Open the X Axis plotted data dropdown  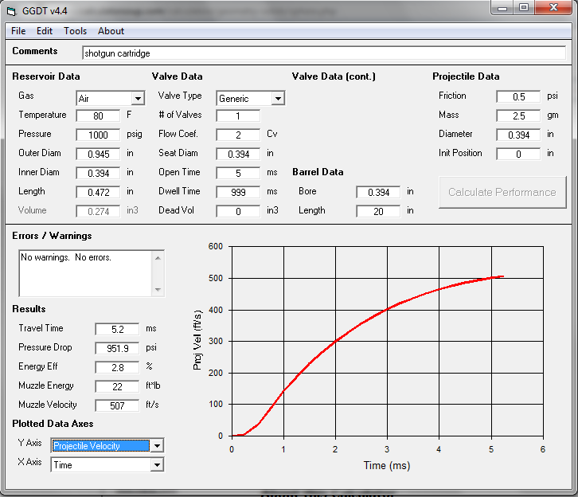click(x=157, y=465)
